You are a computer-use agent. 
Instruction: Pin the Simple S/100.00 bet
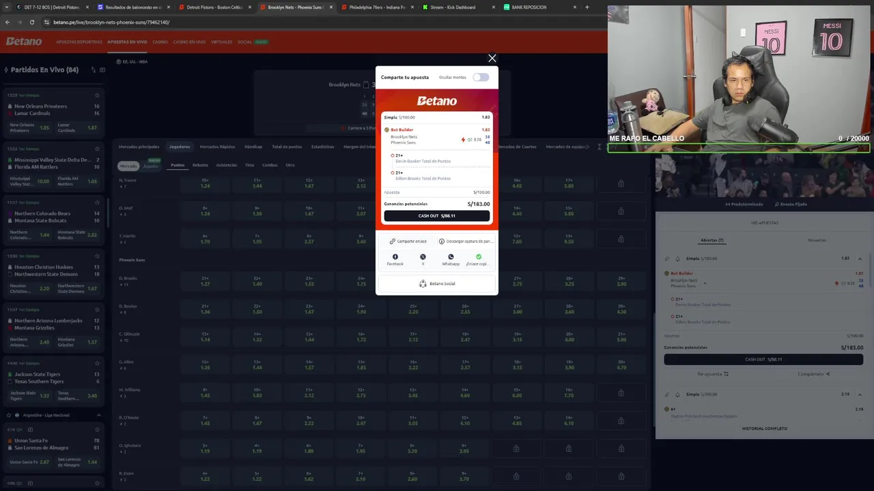click(x=667, y=258)
